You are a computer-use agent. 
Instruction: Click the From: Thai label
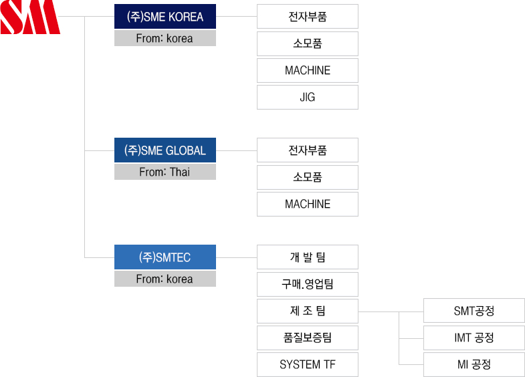(165, 172)
